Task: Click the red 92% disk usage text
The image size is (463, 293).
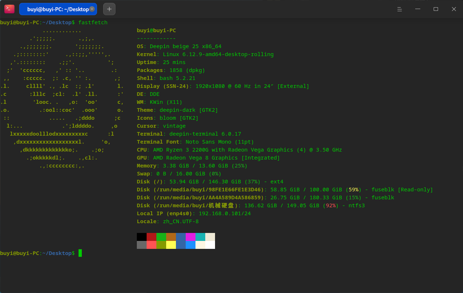Action: pyautogui.click(x=331, y=205)
